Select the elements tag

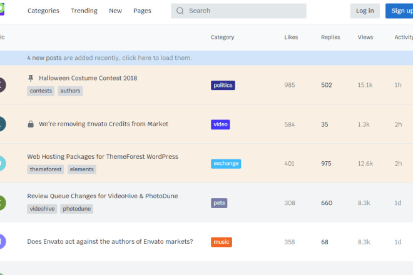(81, 169)
